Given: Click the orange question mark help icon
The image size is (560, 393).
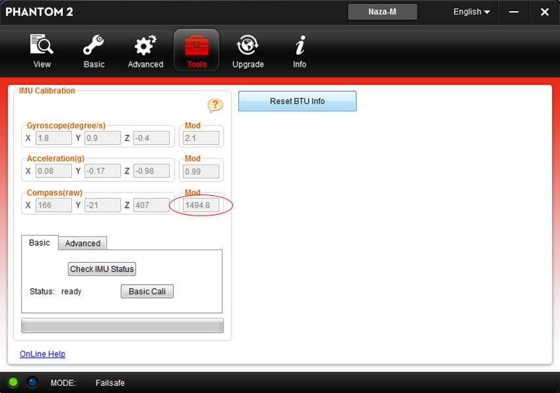Looking at the screenshot, I should (215, 105).
